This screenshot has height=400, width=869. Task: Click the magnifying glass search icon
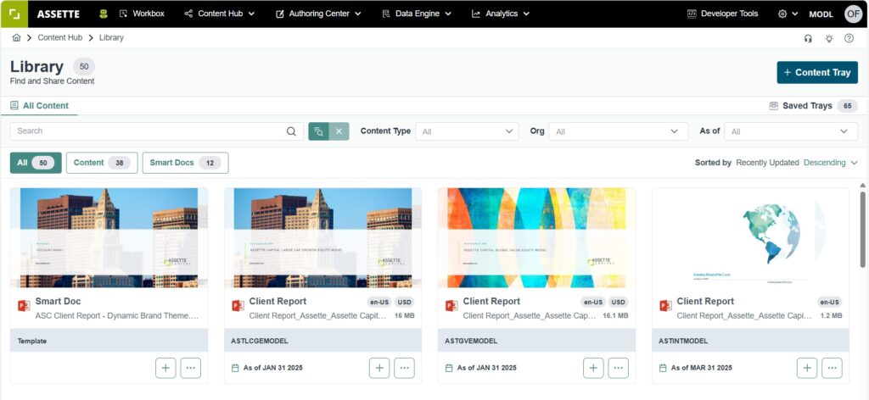[x=291, y=131]
